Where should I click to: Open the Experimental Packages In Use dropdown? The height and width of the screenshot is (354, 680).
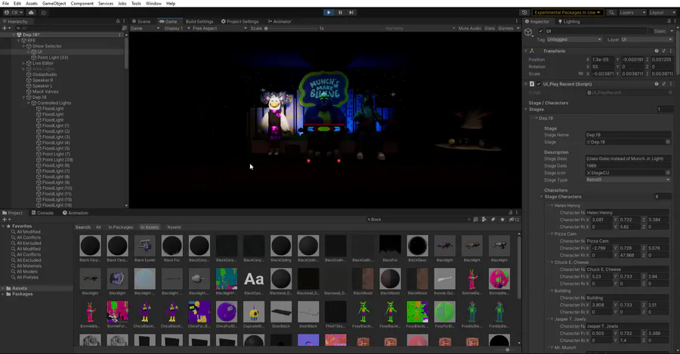[x=567, y=13]
